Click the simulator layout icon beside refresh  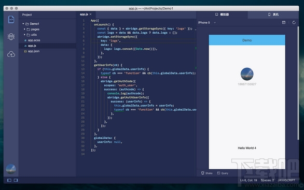(284, 22)
